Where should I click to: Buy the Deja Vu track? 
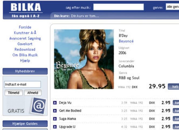pyautogui.click(x=176, y=103)
